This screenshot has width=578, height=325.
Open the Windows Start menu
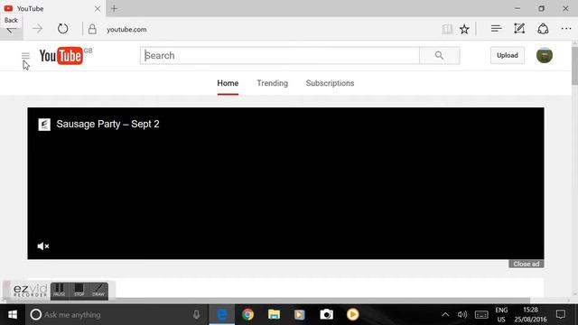(x=13, y=315)
